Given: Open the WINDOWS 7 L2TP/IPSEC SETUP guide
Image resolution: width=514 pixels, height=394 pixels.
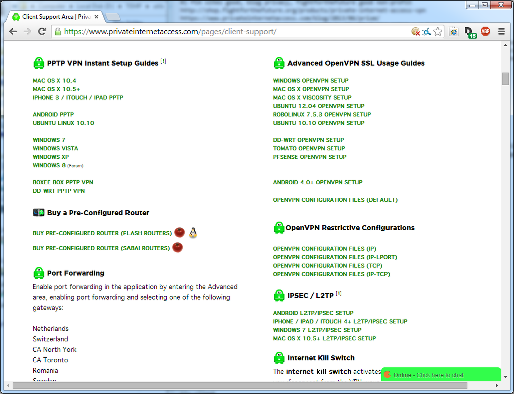Looking at the screenshot, I should point(317,330).
